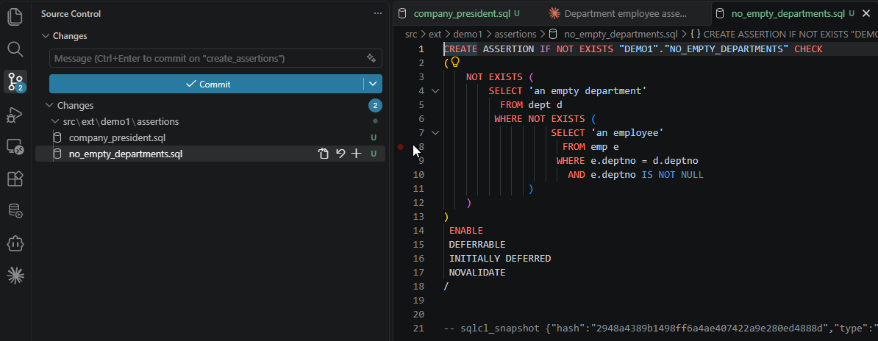Click the changes count badge showing 2
Screen dimensions: 878x341
pyautogui.click(x=375, y=105)
